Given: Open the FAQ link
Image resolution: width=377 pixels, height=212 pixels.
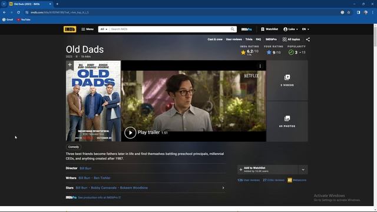Looking at the screenshot, I should (x=258, y=39).
